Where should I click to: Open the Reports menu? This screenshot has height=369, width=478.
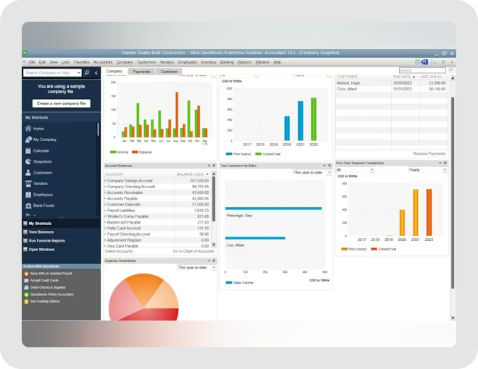245,62
